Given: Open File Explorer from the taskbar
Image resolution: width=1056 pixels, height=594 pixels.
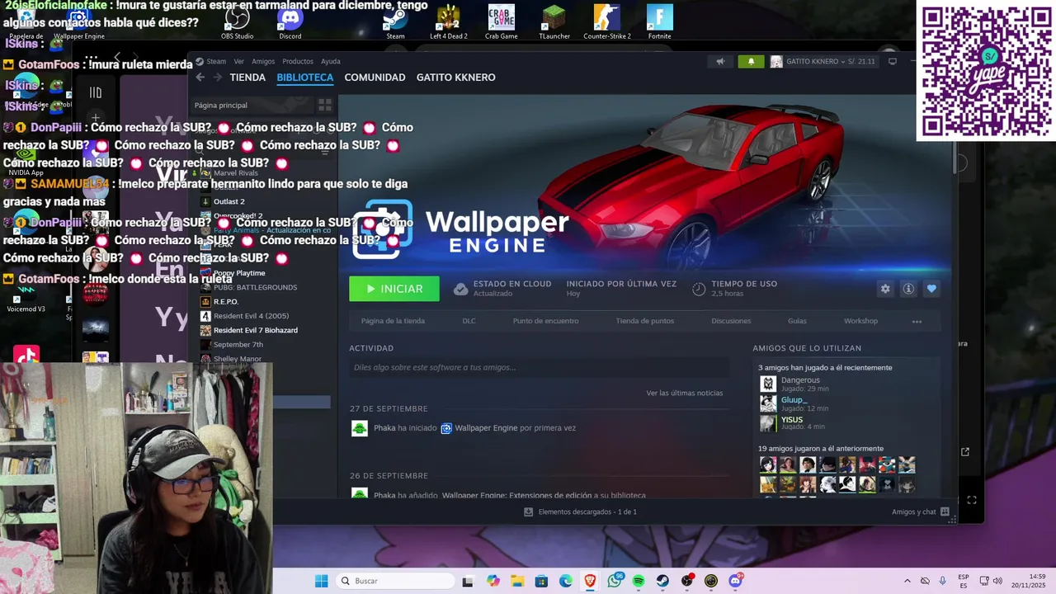Looking at the screenshot, I should [x=517, y=581].
